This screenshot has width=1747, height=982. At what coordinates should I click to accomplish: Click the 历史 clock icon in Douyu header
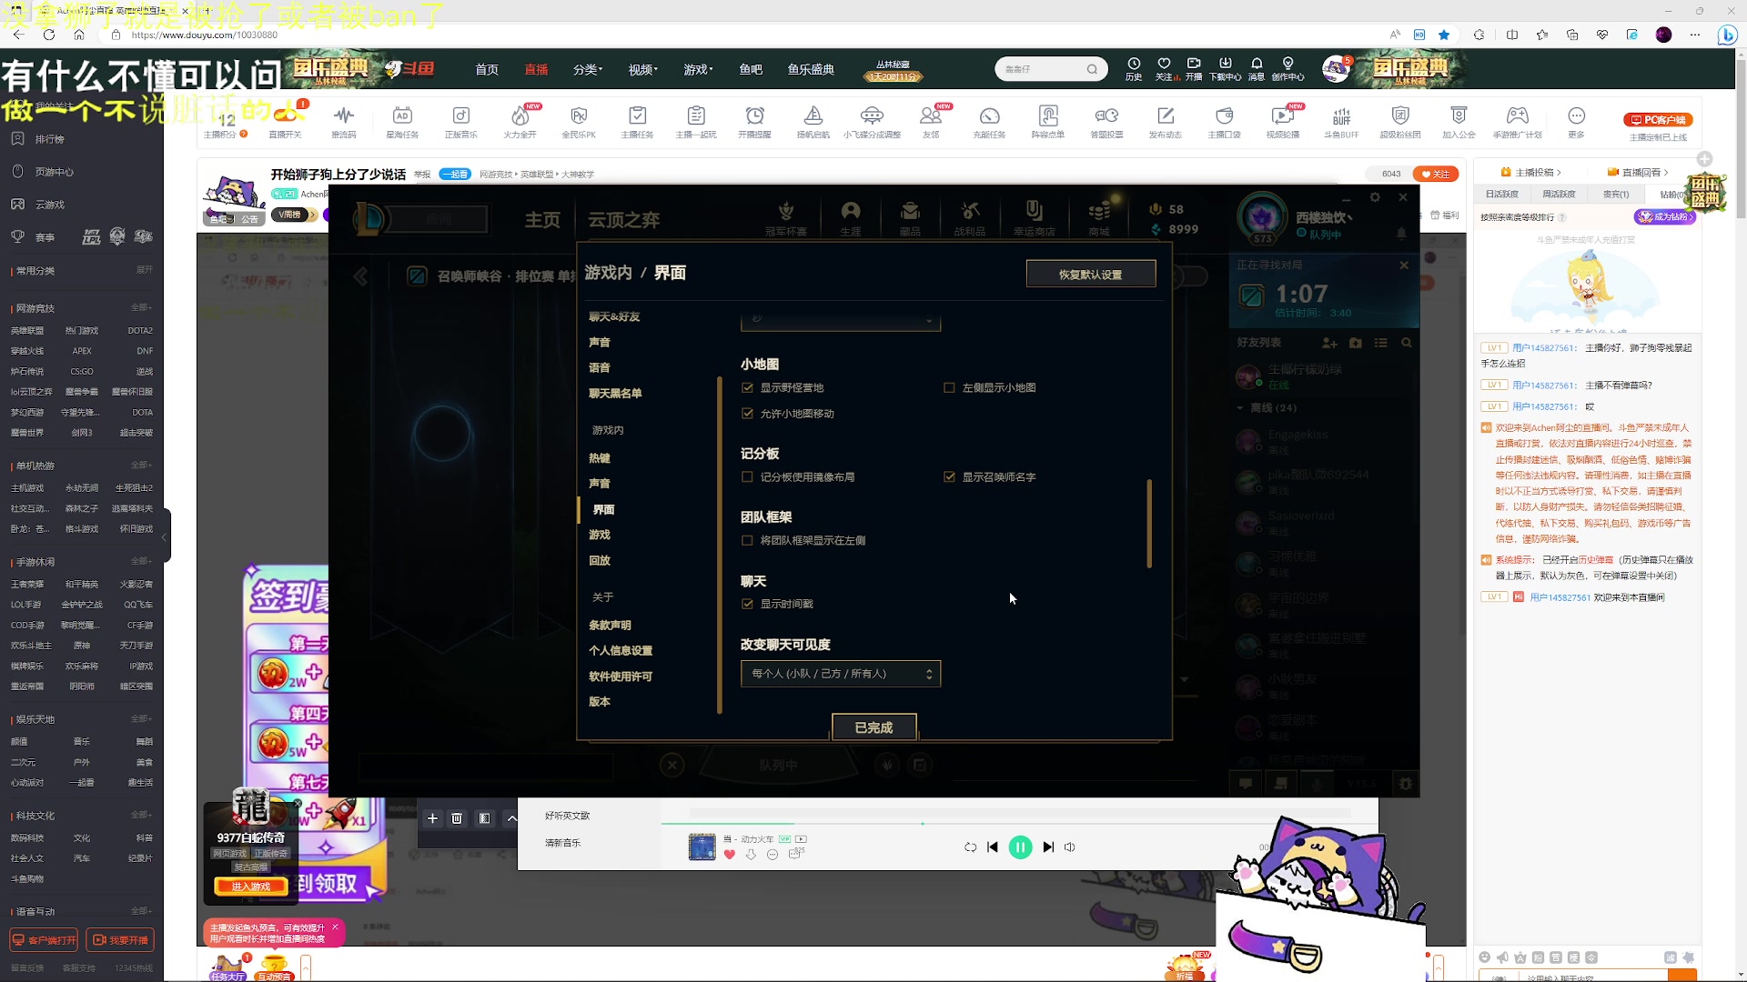pyautogui.click(x=1134, y=69)
